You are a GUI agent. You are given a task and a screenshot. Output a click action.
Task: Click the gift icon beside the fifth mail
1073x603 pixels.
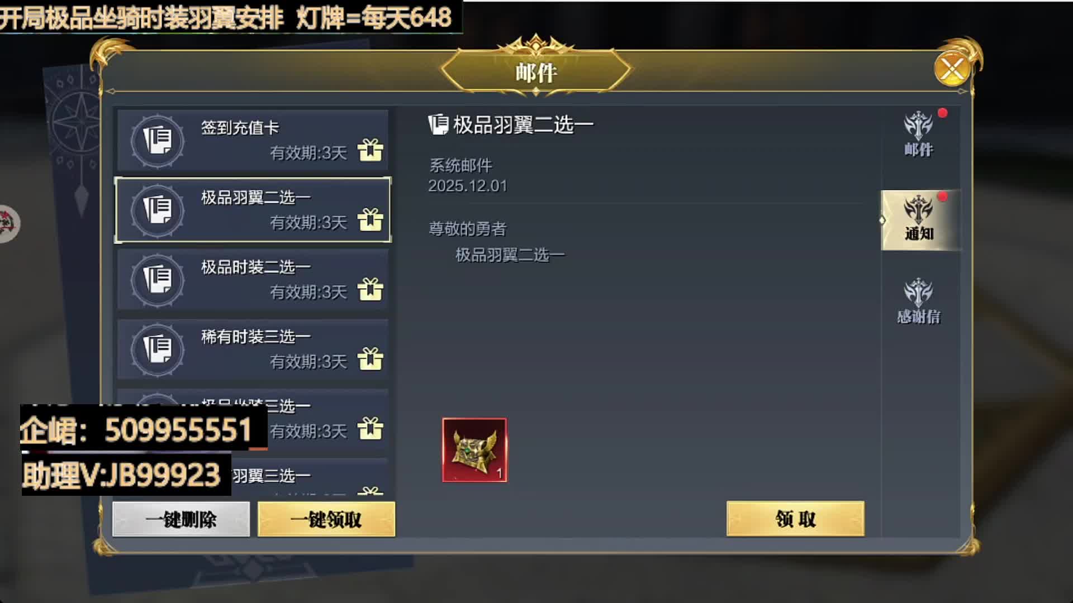(370, 428)
